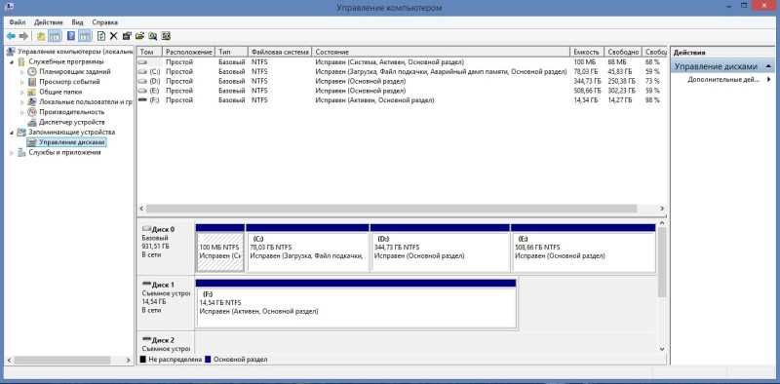Click the Properties toolbar icon

coord(127,36)
